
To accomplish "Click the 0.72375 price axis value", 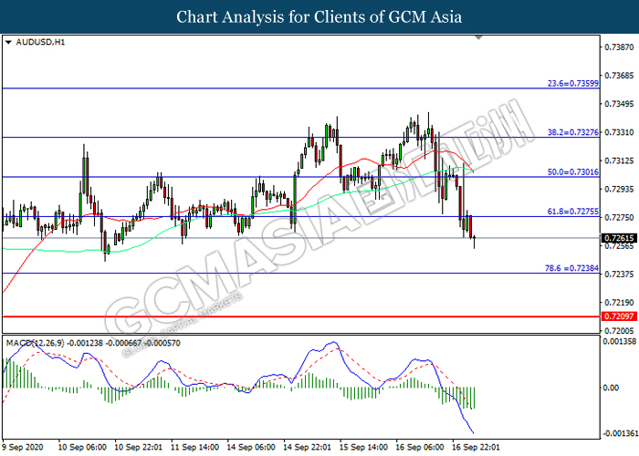I will pyautogui.click(x=619, y=275).
